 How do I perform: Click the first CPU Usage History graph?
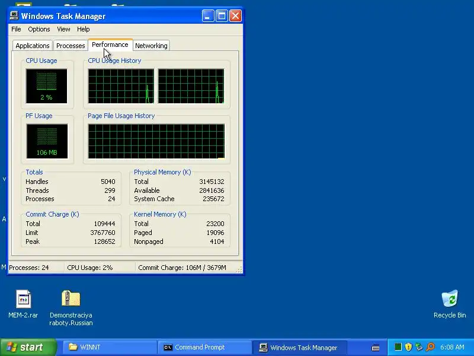tap(121, 86)
